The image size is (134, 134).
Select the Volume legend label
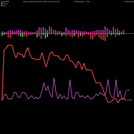tap(5, 4)
